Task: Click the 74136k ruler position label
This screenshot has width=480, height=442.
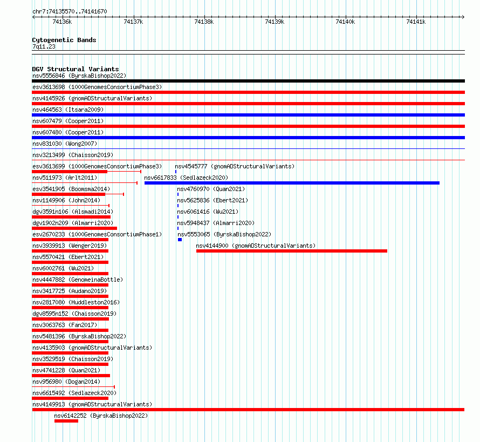Action: pyautogui.click(x=62, y=22)
